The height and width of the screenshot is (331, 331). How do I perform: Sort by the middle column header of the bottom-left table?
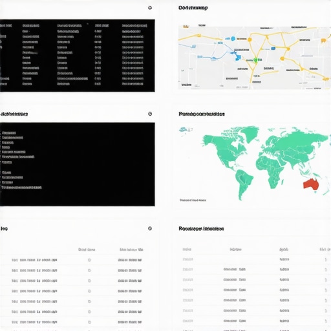click(87, 250)
